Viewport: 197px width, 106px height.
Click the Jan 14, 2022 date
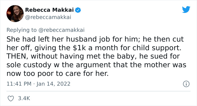click(x=53, y=84)
